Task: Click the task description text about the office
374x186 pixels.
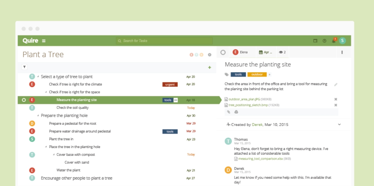Action: pos(276,86)
